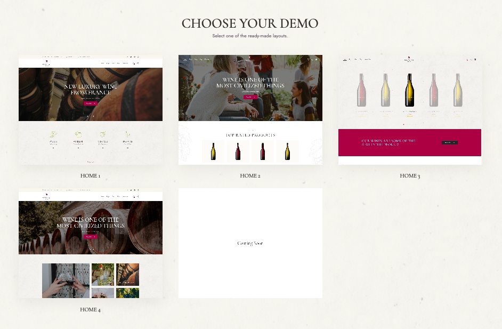
Task: Open the Home 3 demo thumbnail
Action: click(410, 110)
